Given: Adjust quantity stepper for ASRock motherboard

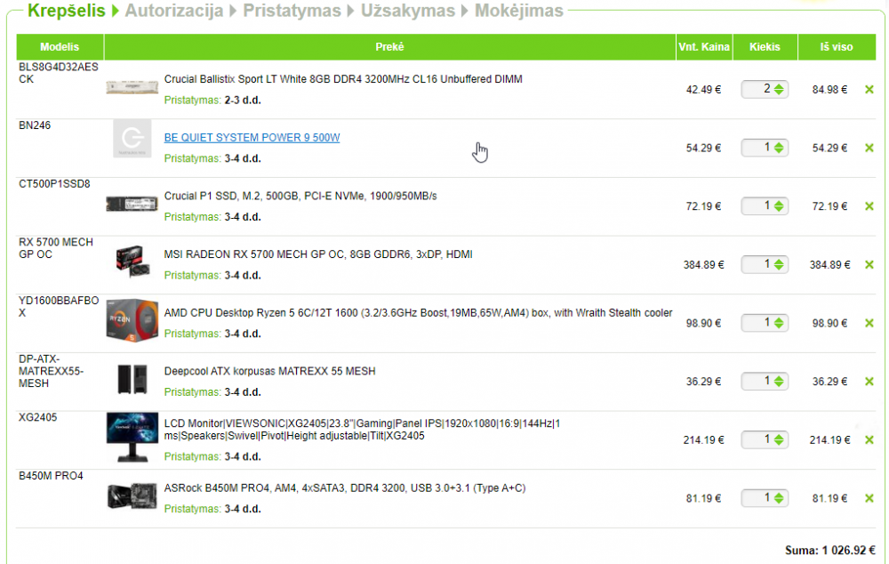Looking at the screenshot, I should 779,499.
